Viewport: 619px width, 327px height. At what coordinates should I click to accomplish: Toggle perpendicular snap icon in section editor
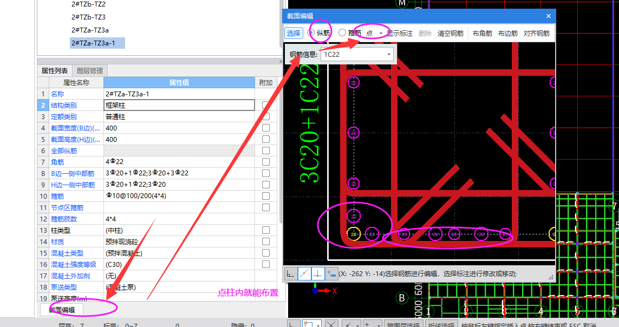point(318,273)
